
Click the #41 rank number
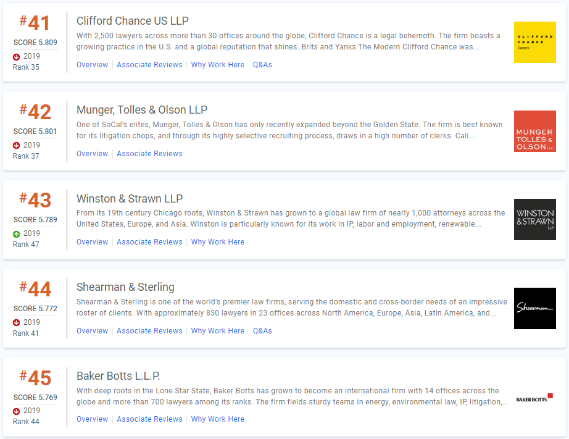(x=35, y=23)
